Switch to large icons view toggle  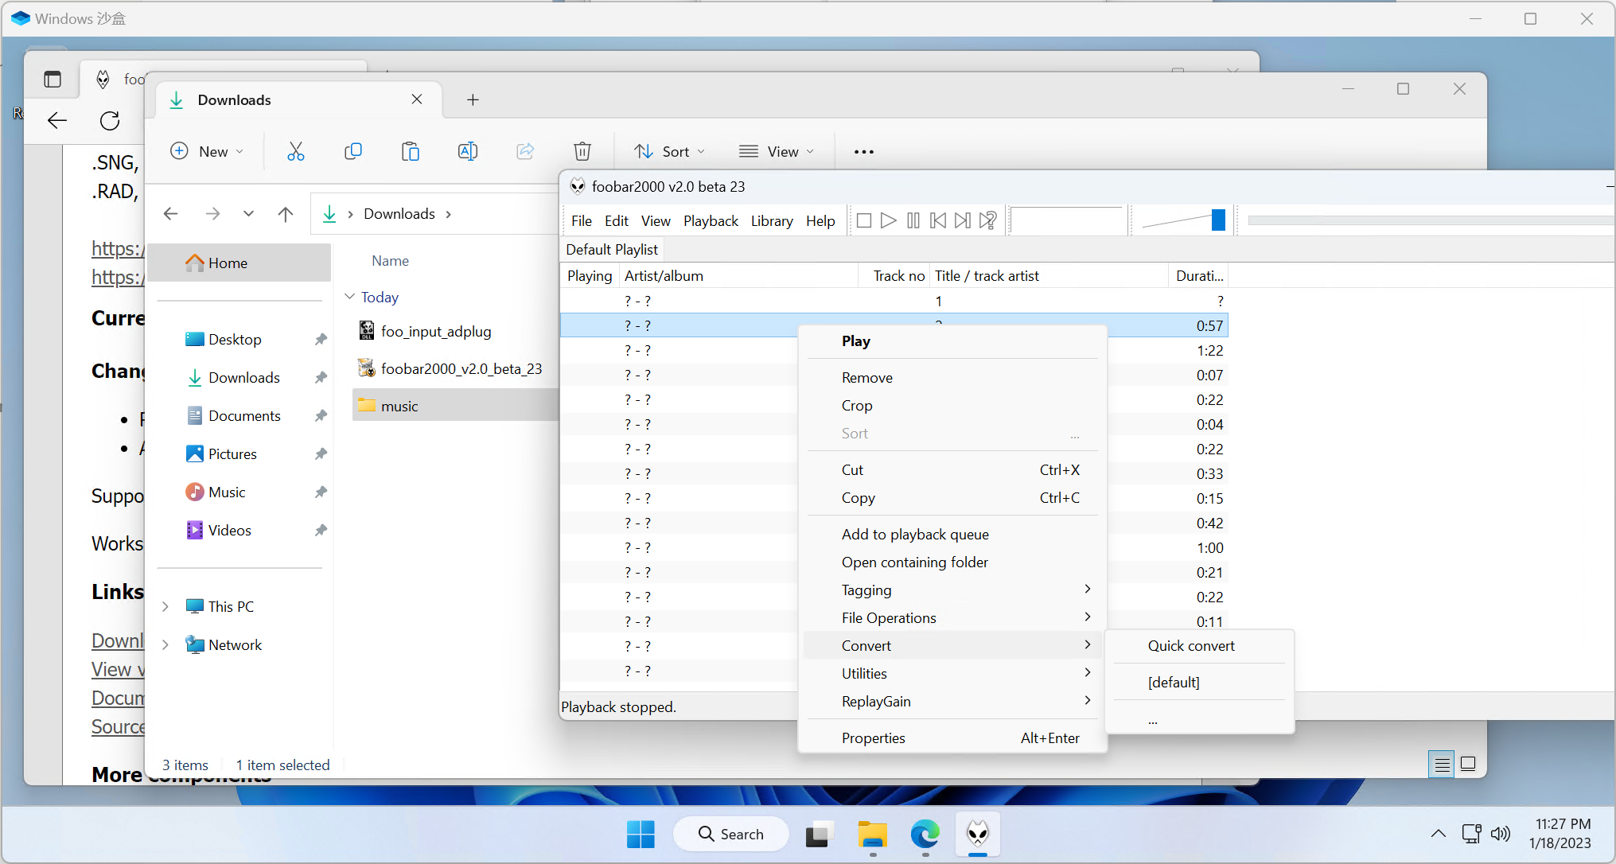[1468, 765]
